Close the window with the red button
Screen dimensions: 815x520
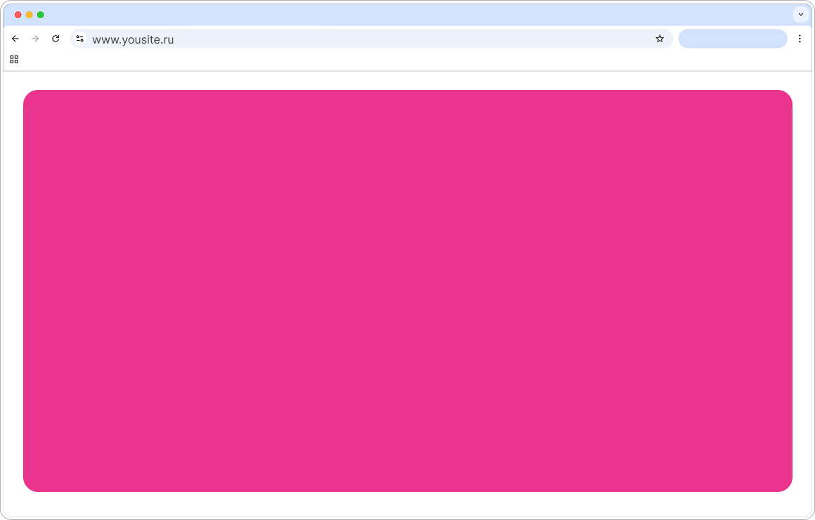tap(18, 15)
